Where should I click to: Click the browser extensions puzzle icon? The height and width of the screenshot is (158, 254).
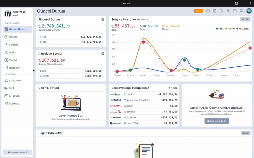(237, 3)
